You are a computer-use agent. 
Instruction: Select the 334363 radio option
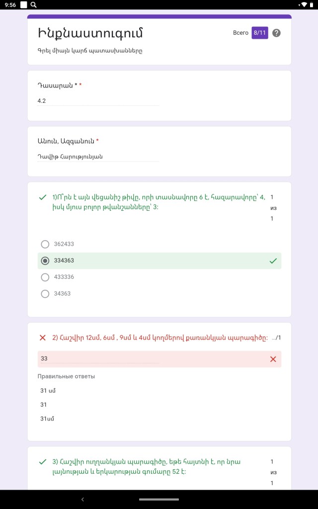coord(45,260)
